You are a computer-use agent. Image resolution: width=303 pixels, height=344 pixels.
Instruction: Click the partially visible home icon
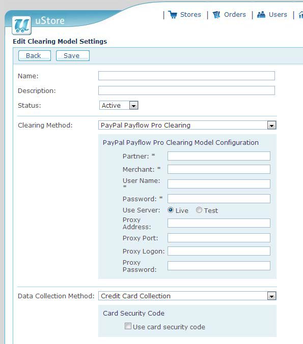300,15
